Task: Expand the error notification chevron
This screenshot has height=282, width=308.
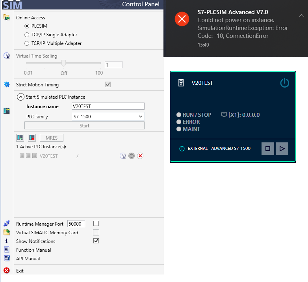Action: pos(302,15)
